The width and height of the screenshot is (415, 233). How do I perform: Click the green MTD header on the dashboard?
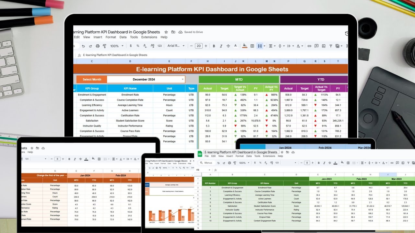click(x=239, y=79)
